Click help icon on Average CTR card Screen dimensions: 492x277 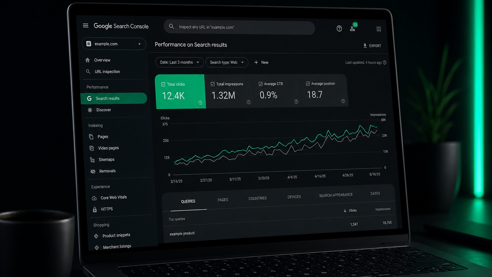pos(296,102)
